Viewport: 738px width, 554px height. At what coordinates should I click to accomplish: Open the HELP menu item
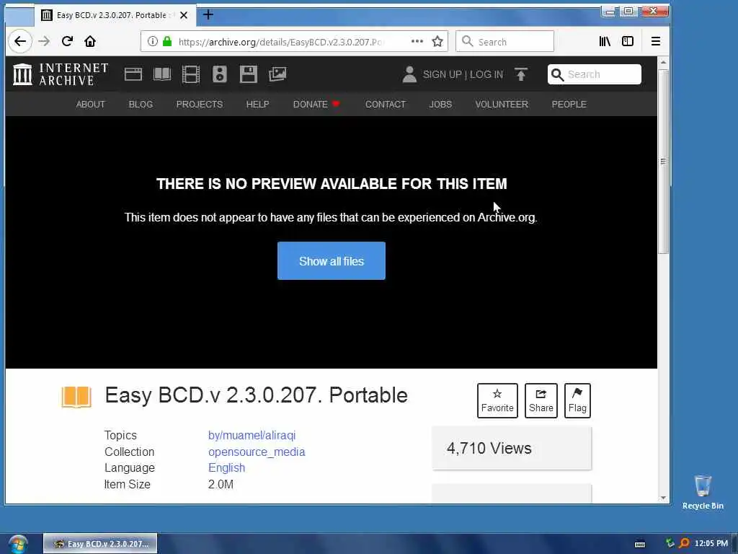click(258, 104)
